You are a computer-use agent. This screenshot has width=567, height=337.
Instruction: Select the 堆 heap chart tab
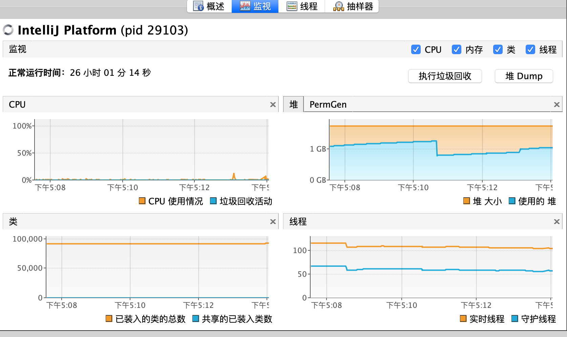(x=293, y=105)
